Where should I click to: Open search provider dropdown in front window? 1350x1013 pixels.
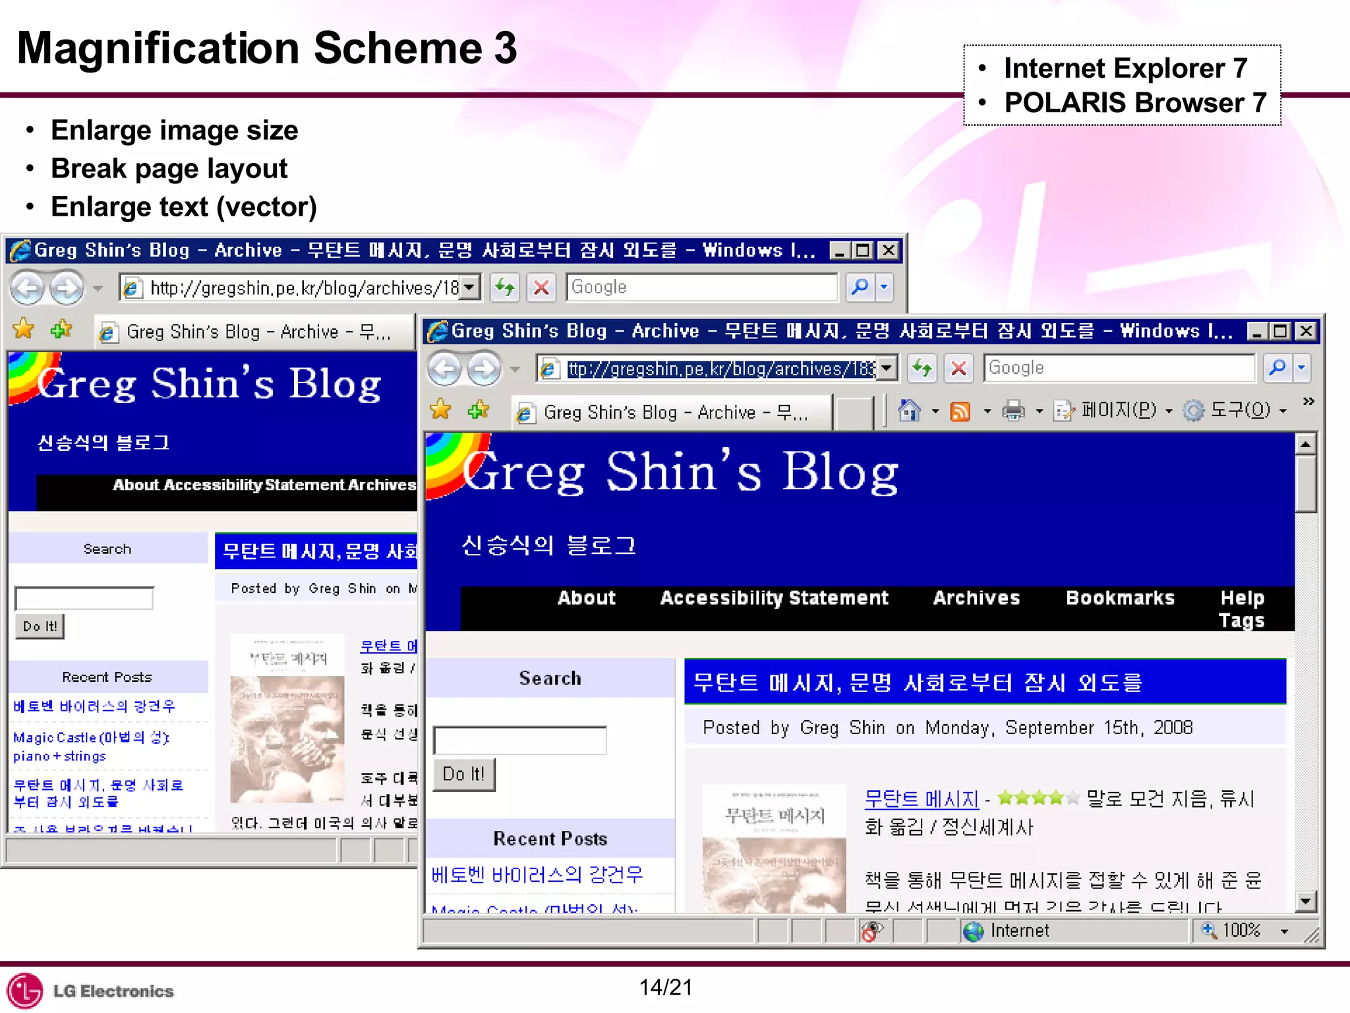point(1301,367)
